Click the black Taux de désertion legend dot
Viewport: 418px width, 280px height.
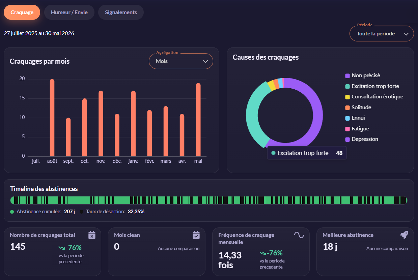pyautogui.click(x=82, y=212)
